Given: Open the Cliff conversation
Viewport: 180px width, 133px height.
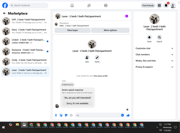Looking at the screenshot, I should pos(25,21).
